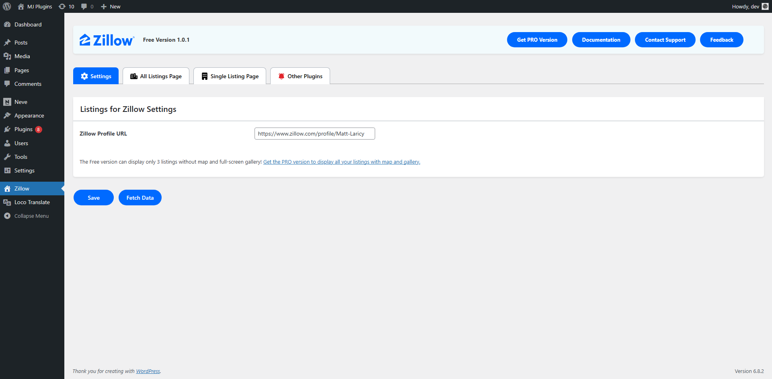Open the New content menu
The height and width of the screenshot is (379, 772).
111,6
